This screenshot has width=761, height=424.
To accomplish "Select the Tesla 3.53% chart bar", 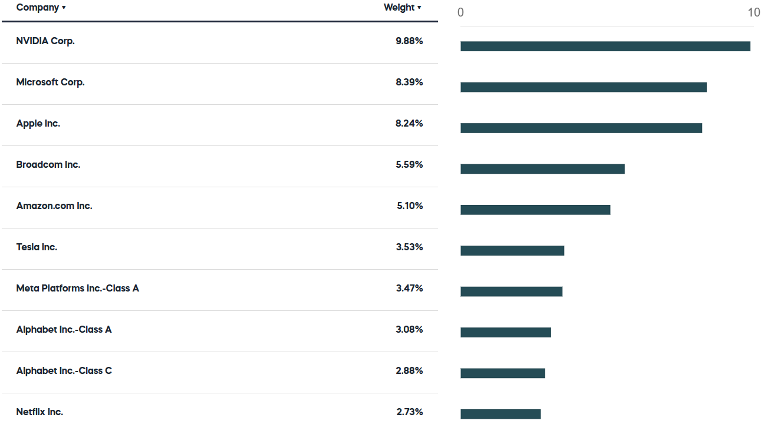I will tap(512, 250).
